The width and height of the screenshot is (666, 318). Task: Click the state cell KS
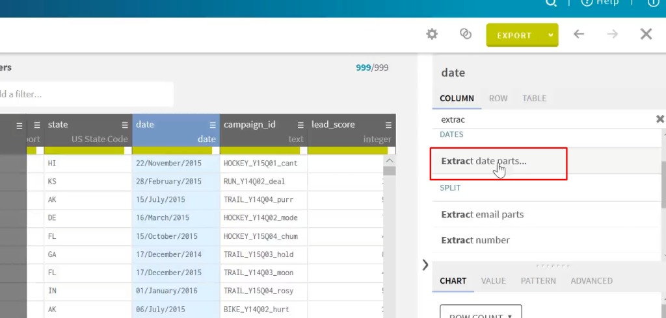click(x=88, y=182)
